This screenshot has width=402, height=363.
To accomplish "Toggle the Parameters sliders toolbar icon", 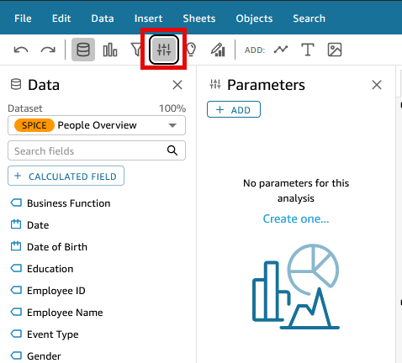I will 164,50.
